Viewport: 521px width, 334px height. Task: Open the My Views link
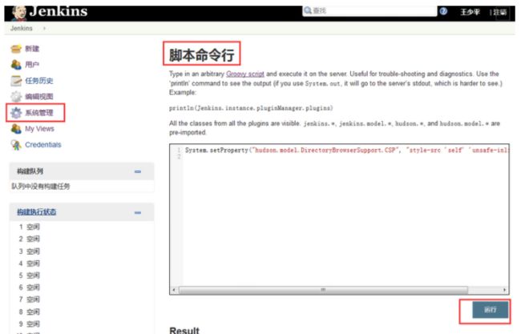point(39,129)
